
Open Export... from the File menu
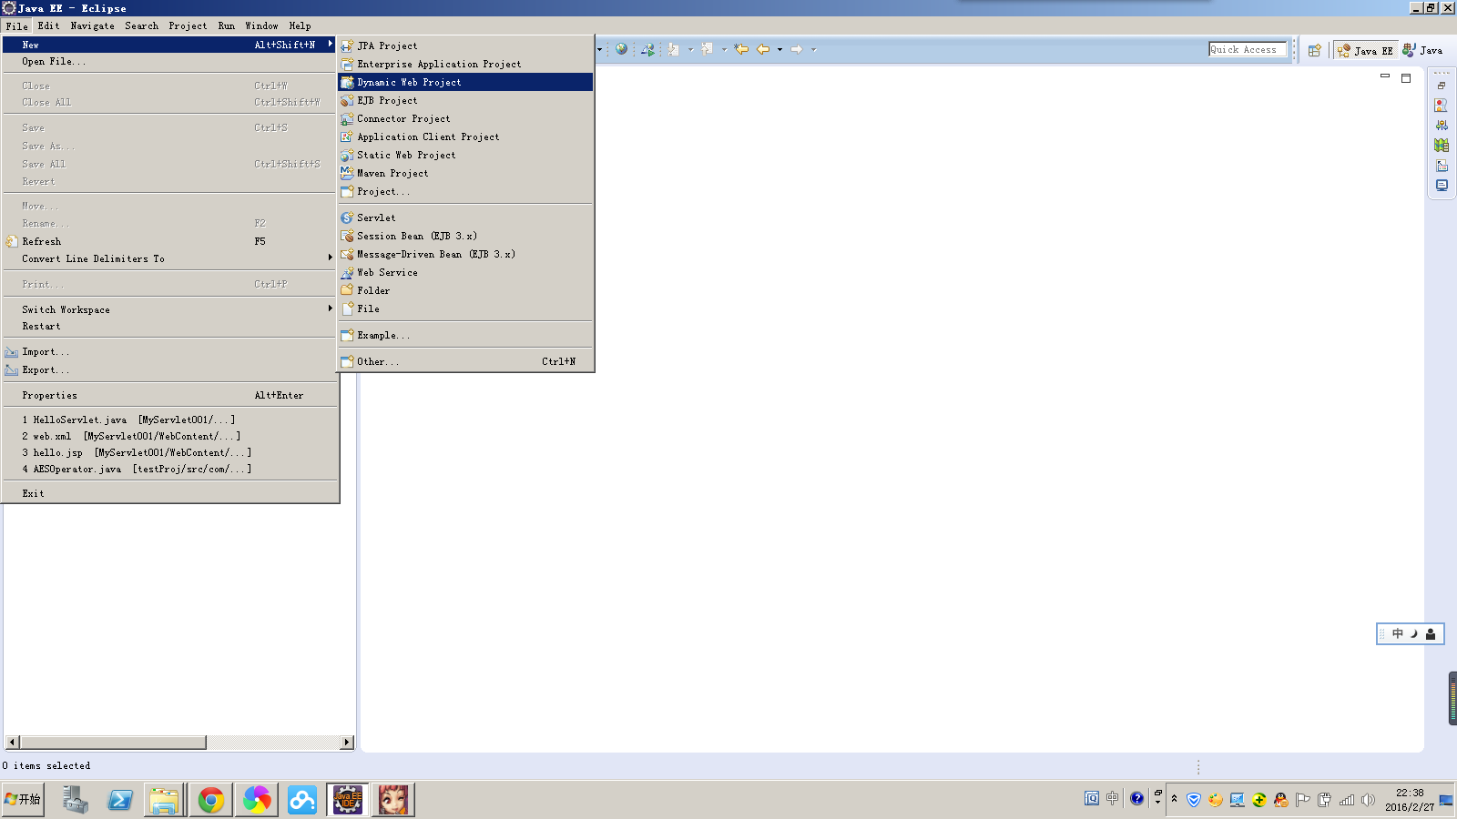[x=170, y=369]
